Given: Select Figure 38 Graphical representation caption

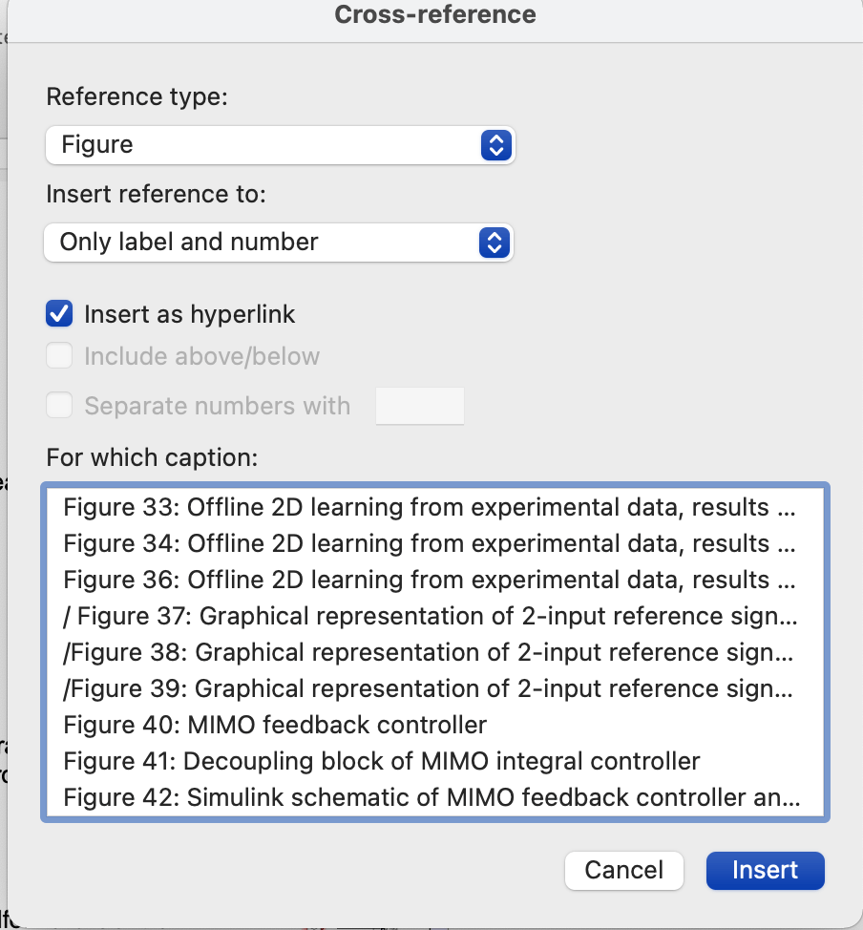Looking at the screenshot, I should [x=434, y=652].
